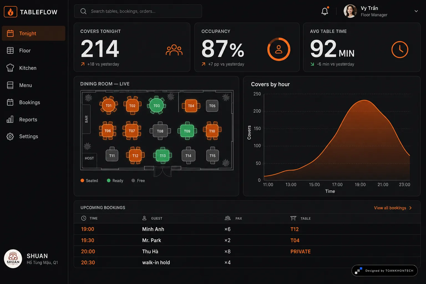The height and width of the screenshot is (284, 426).
Task: Click the avg table time clock icon
Action: point(400,50)
